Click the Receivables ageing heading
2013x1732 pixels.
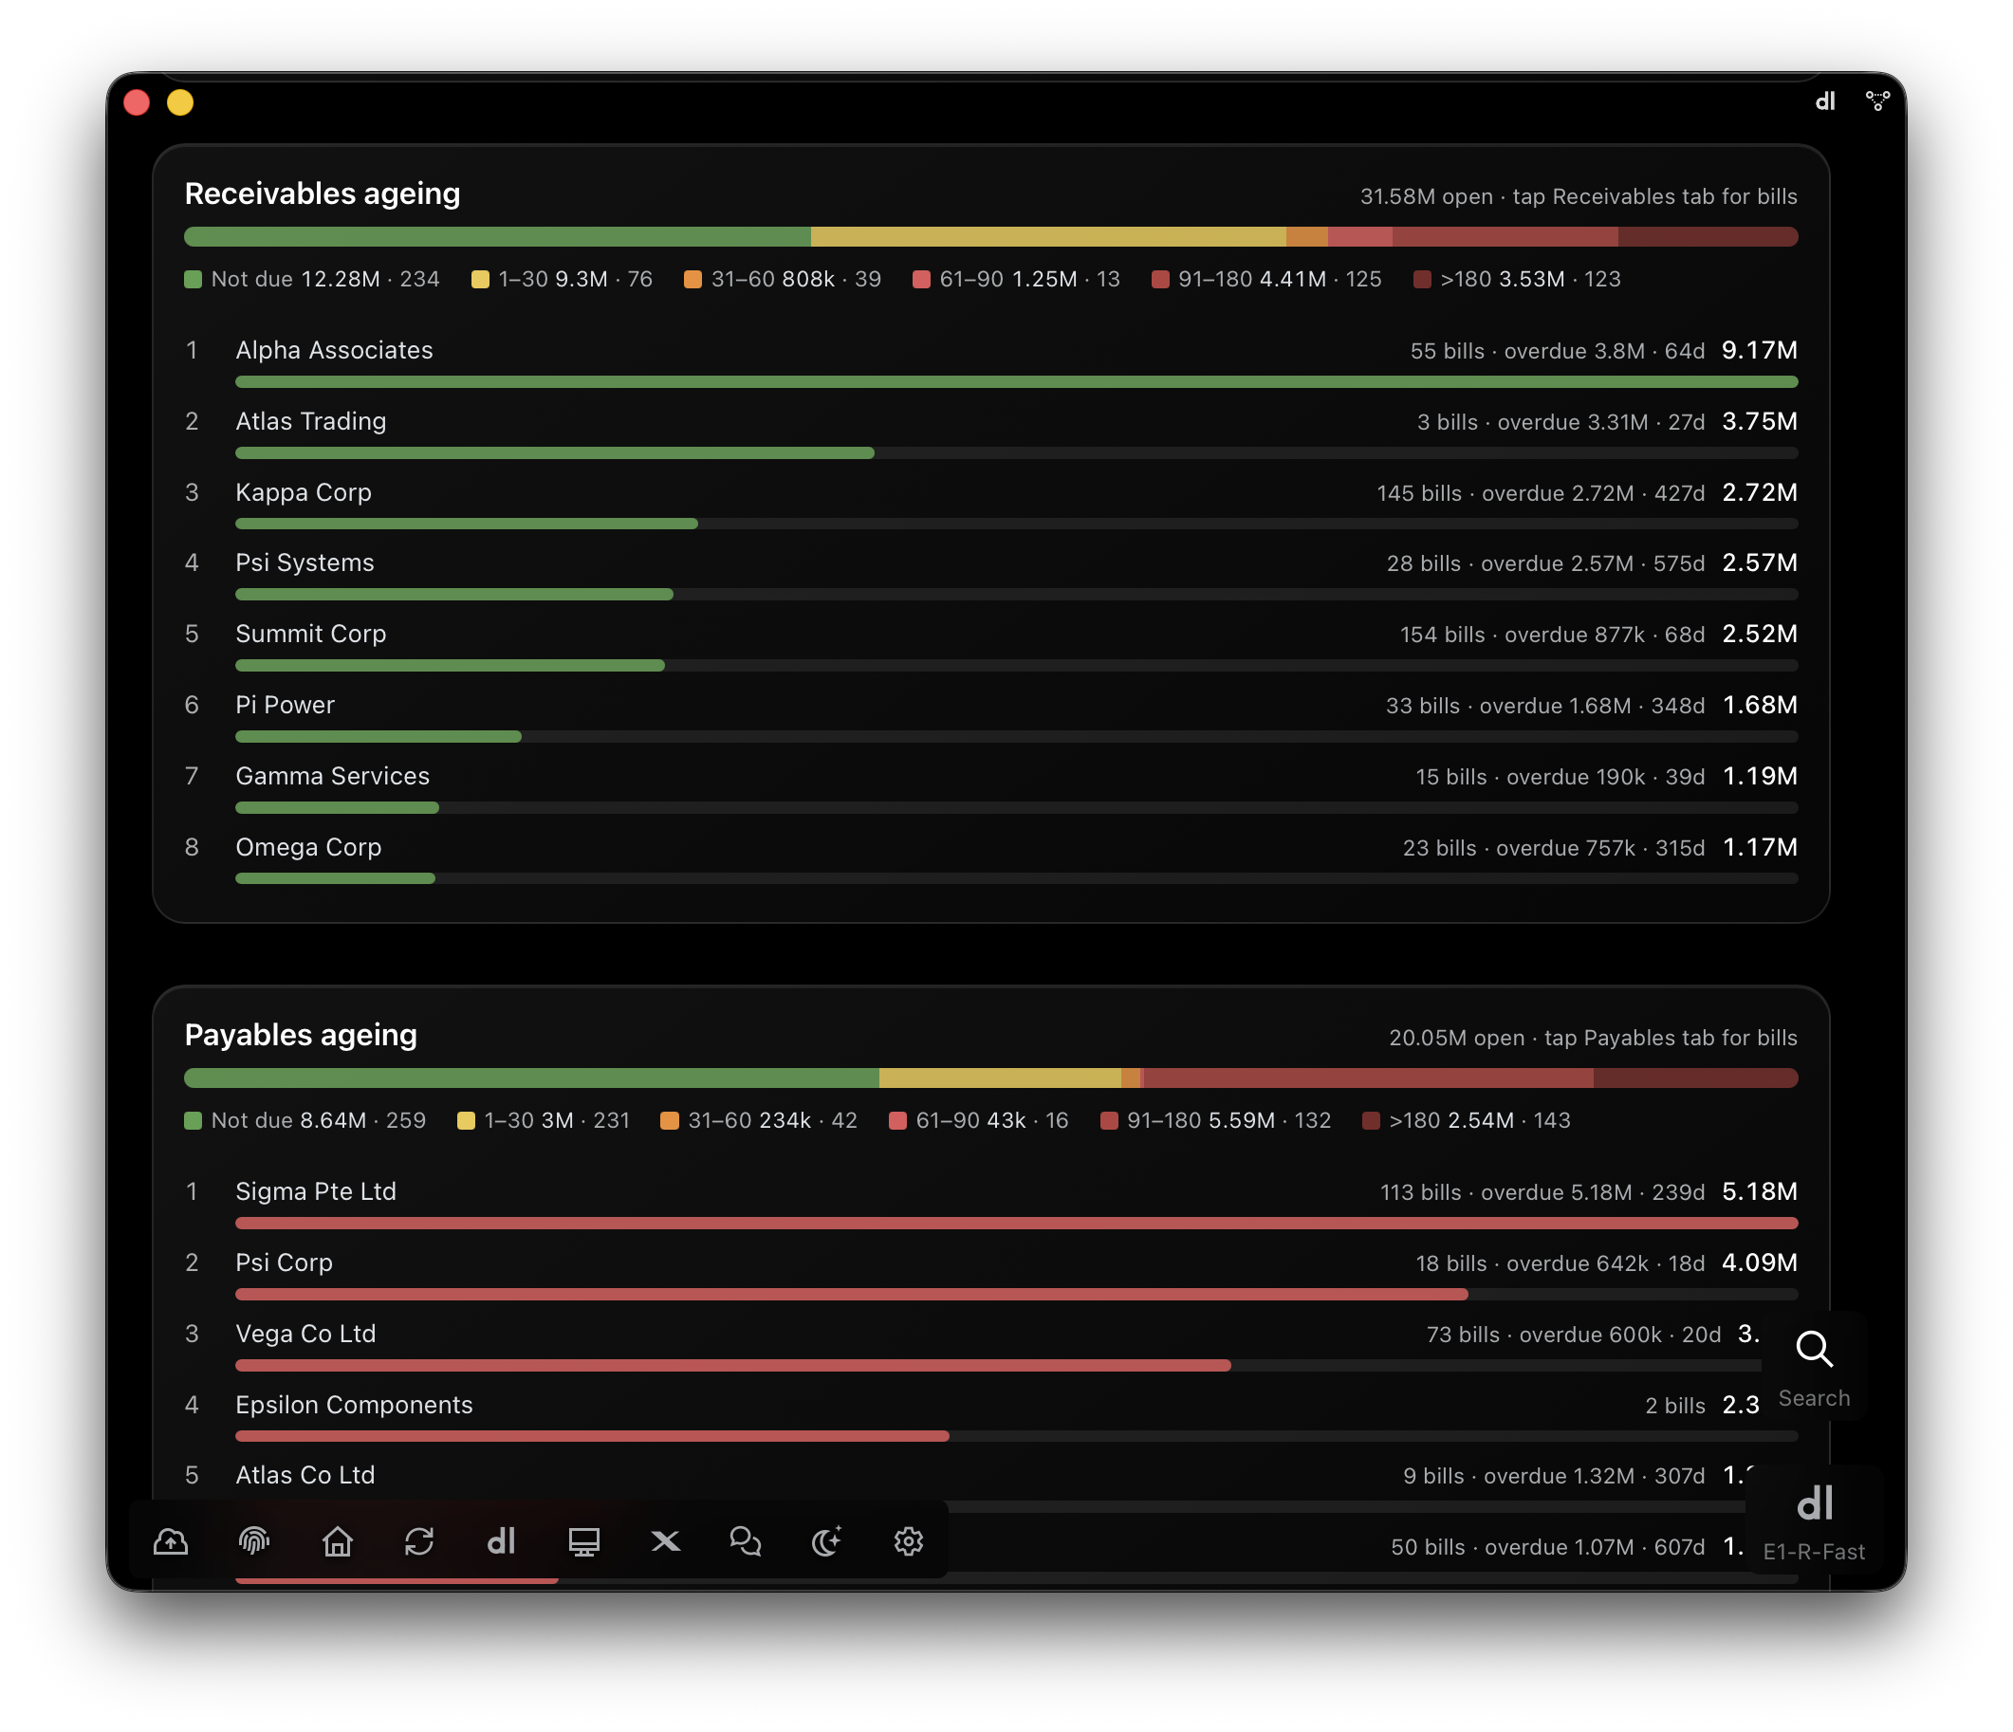323,194
